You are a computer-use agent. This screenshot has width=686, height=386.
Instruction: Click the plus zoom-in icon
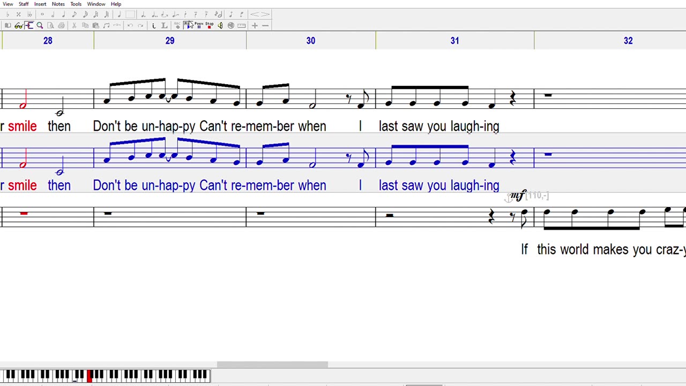(x=255, y=25)
